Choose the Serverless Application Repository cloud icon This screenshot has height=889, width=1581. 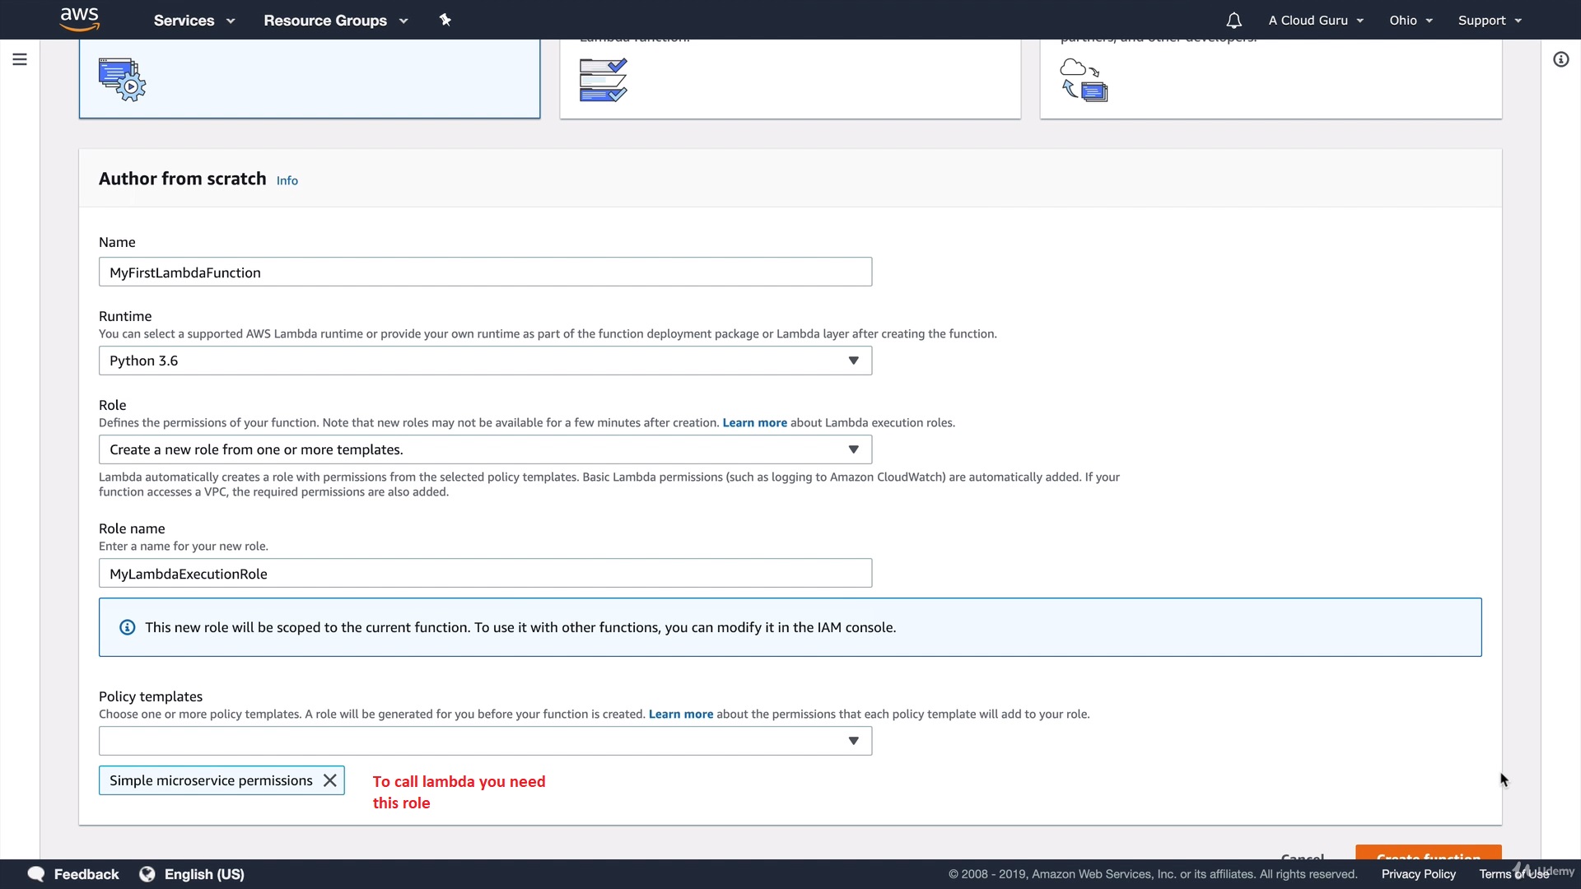pos(1084,80)
